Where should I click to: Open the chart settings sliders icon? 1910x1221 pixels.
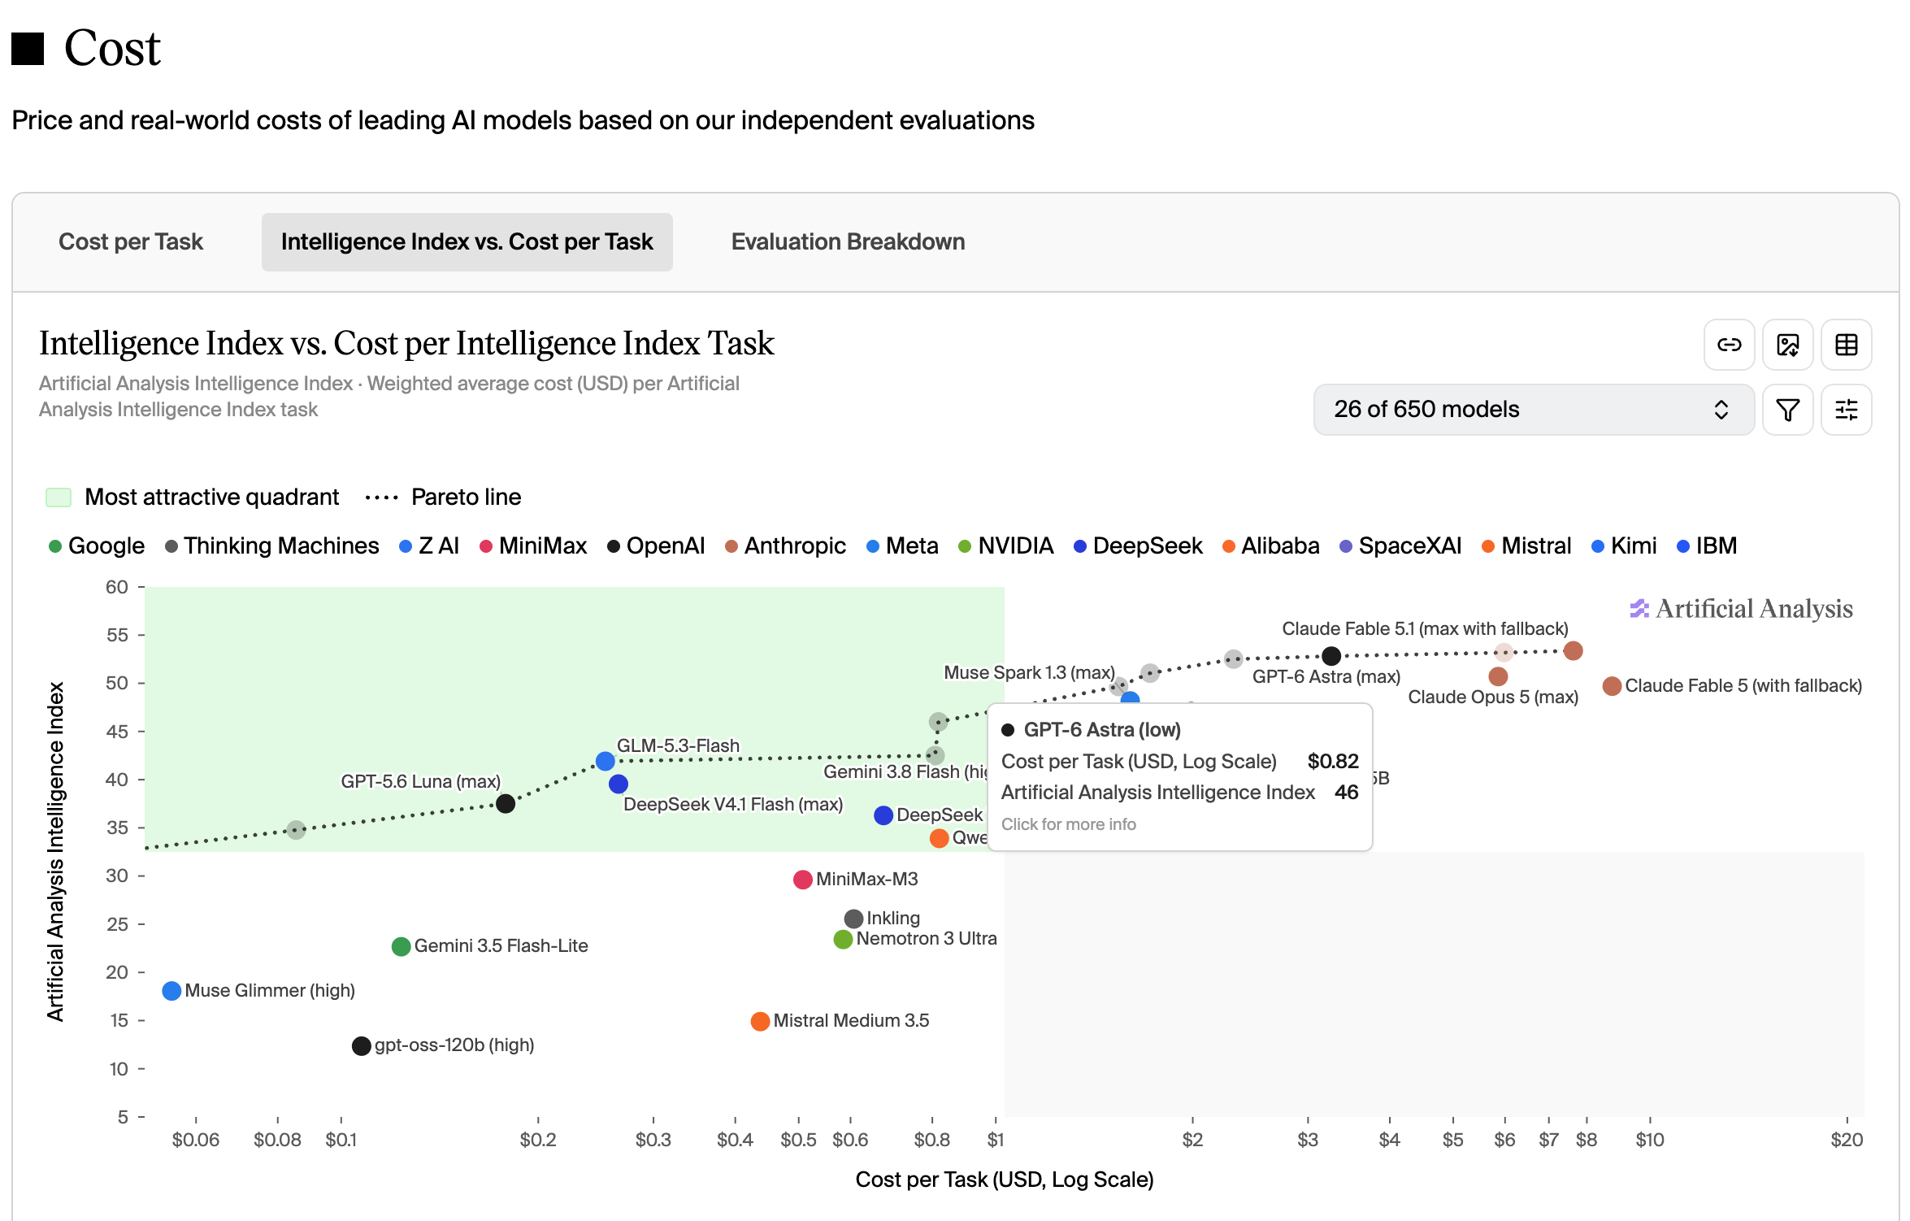(x=1846, y=410)
